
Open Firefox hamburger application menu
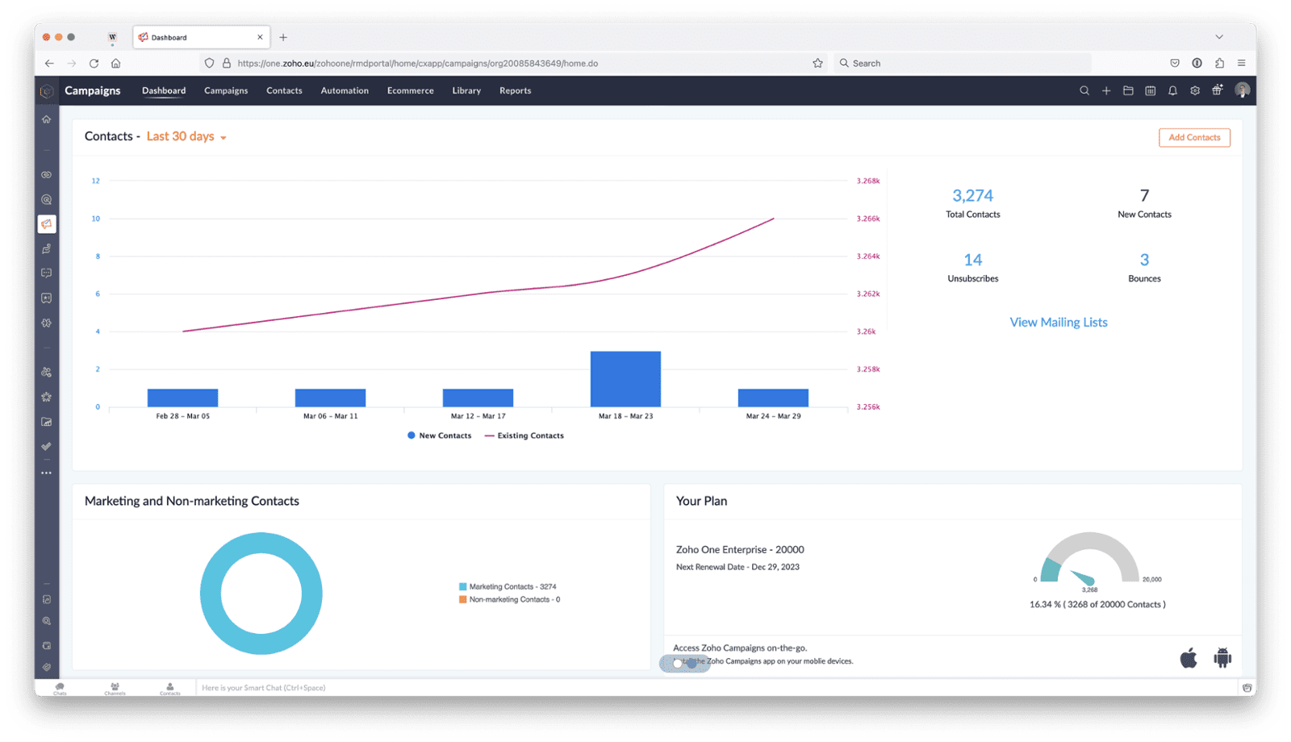(x=1242, y=63)
